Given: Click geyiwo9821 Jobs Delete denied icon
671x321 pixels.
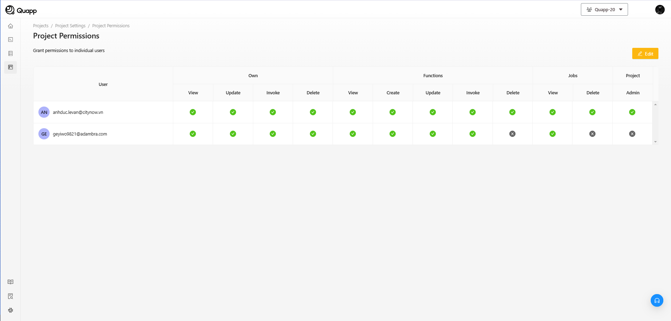Looking at the screenshot, I should point(592,134).
